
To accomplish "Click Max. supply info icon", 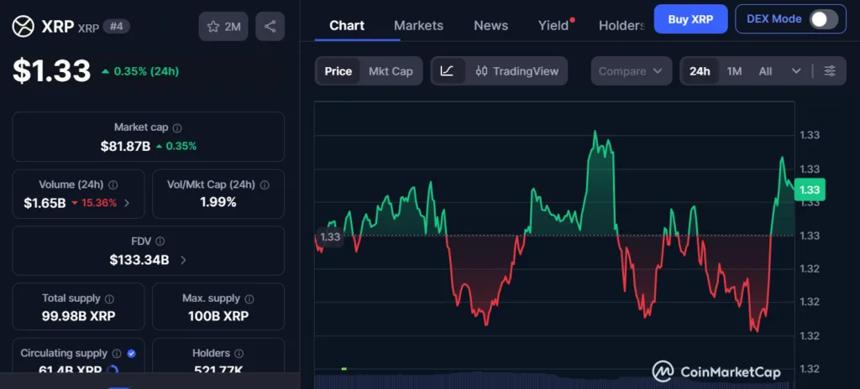I will tap(249, 299).
